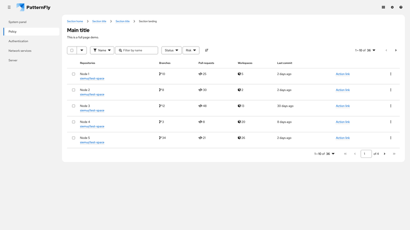
Task: Open the Risk filter dropdown
Action: click(191, 50)
